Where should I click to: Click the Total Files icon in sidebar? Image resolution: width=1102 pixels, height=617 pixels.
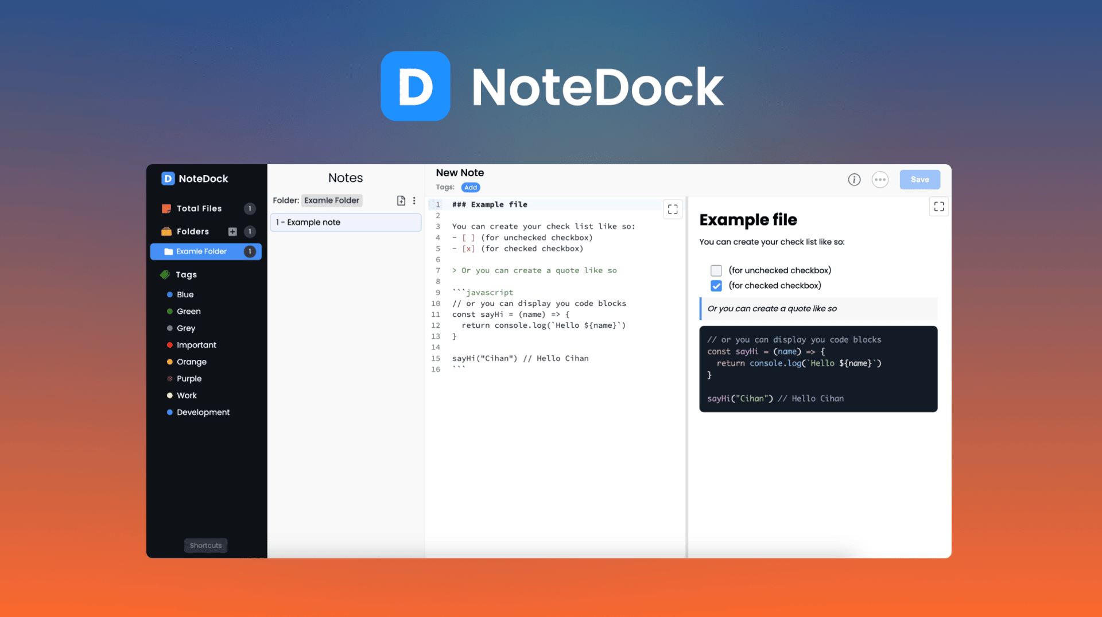pyautogui.click(x=166, y=208)
